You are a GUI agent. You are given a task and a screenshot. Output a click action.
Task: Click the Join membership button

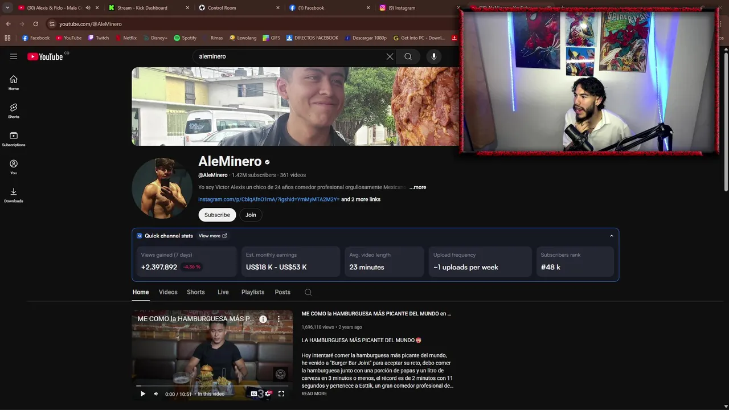coord(251,215)
